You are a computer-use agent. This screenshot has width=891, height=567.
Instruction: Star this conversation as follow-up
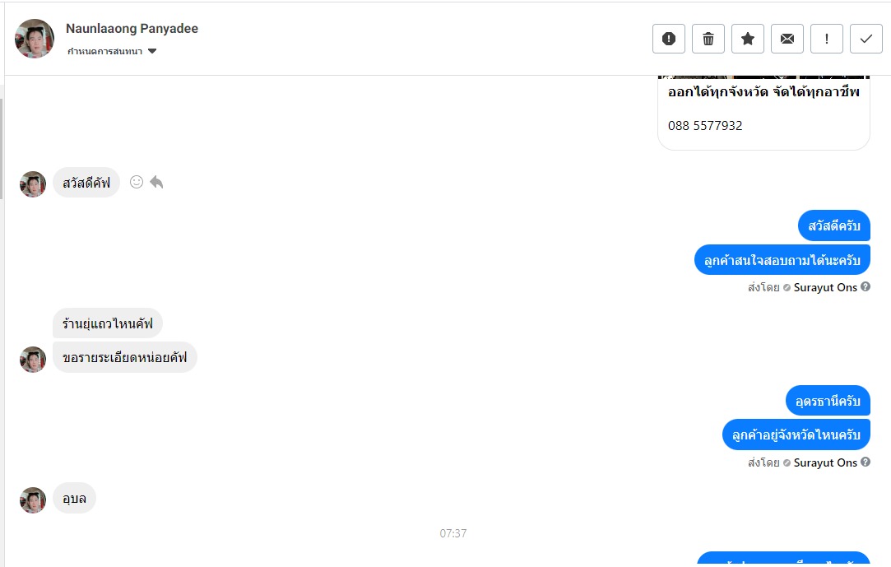[x=748, y=39]
